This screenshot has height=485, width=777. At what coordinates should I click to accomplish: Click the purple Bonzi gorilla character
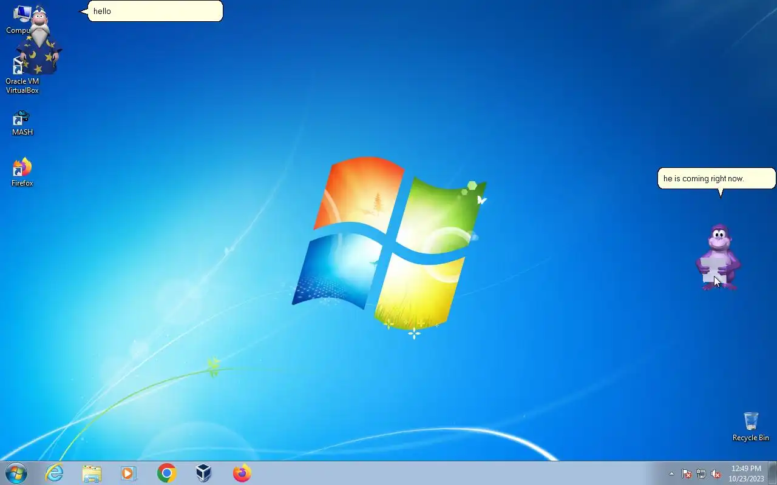[x=718, y=258]
